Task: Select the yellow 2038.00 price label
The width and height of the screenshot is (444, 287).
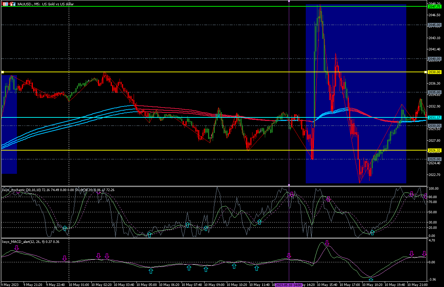Action: 434,72
